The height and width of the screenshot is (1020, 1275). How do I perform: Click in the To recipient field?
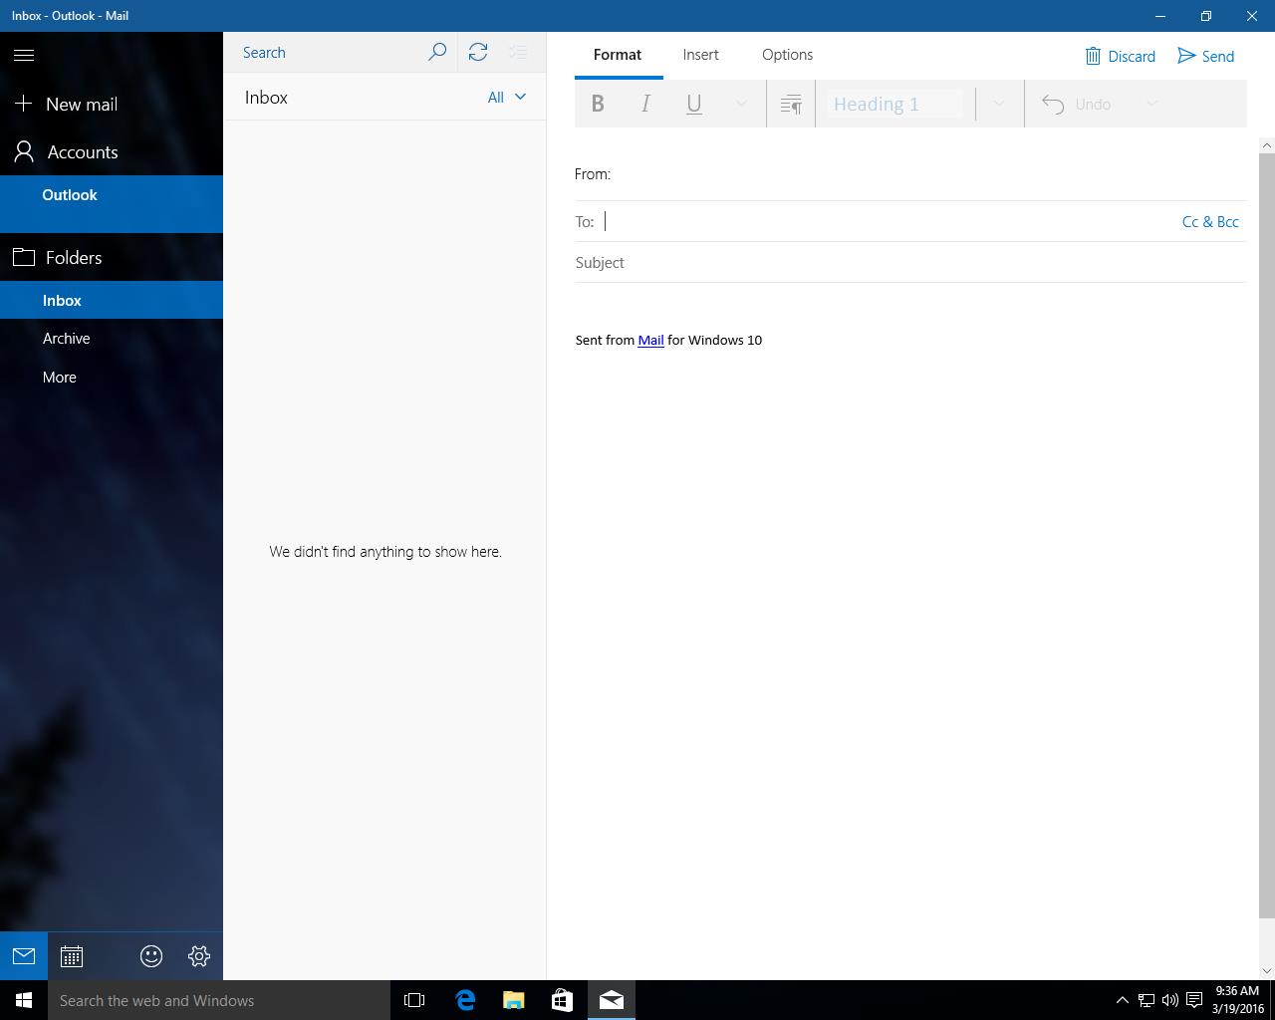pyautogui.click(x=887, y=221)
